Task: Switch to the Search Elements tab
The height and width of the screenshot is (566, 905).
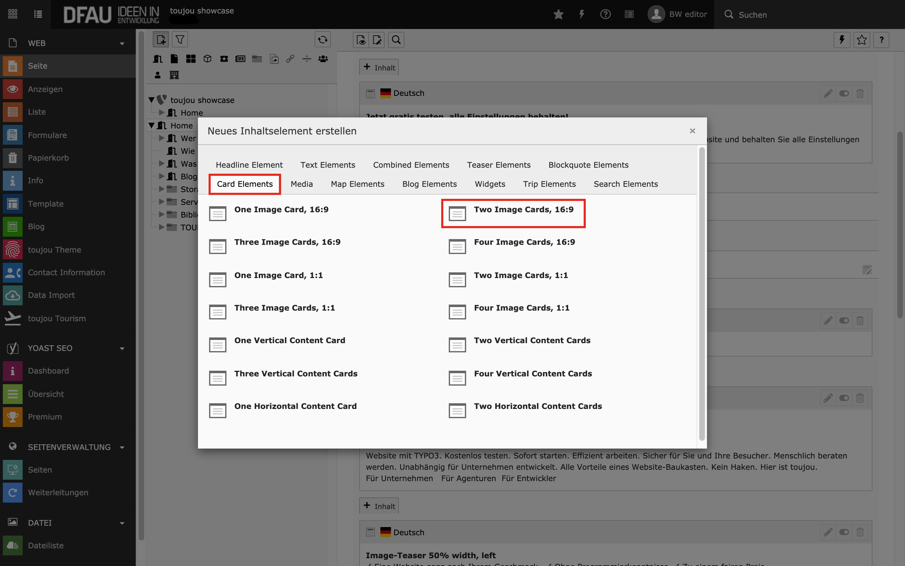Action: point(626,184)
